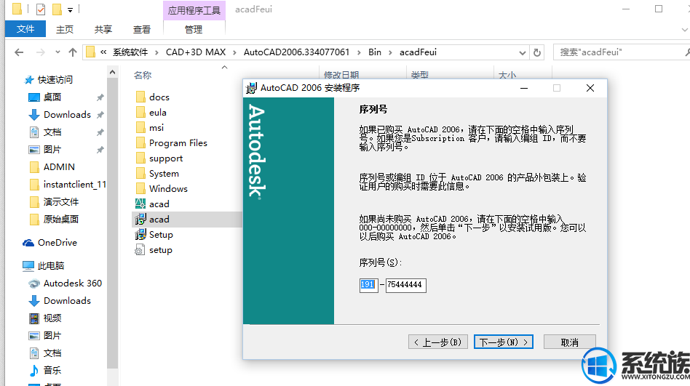The image size is (690, 386).
Task: Click the pinned Downloads arrow icon
Action: (34, 115)
